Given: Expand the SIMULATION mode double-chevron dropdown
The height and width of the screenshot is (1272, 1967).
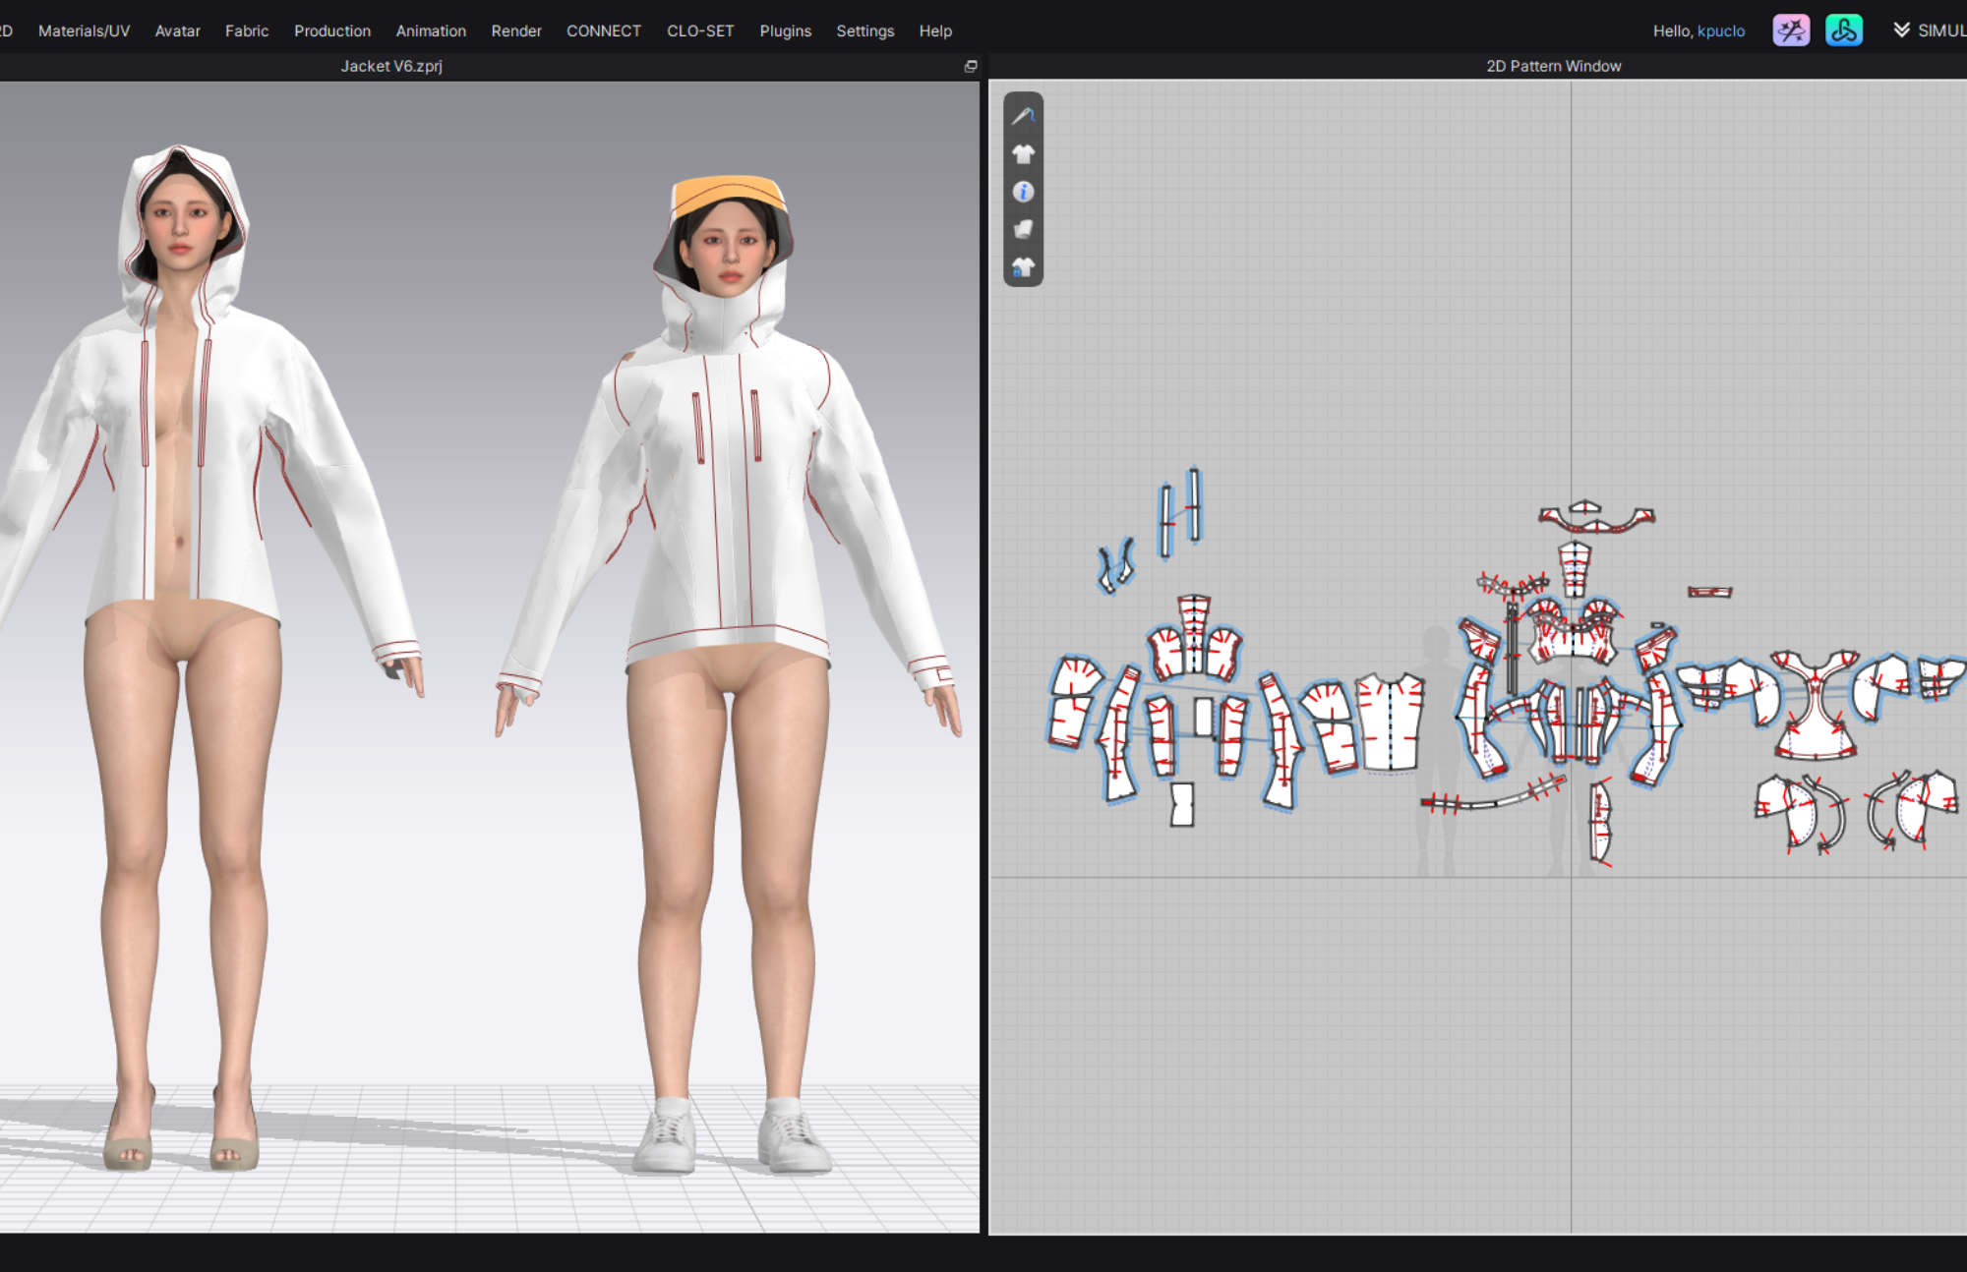Looking at the screenshot, I should [1901, 30].
